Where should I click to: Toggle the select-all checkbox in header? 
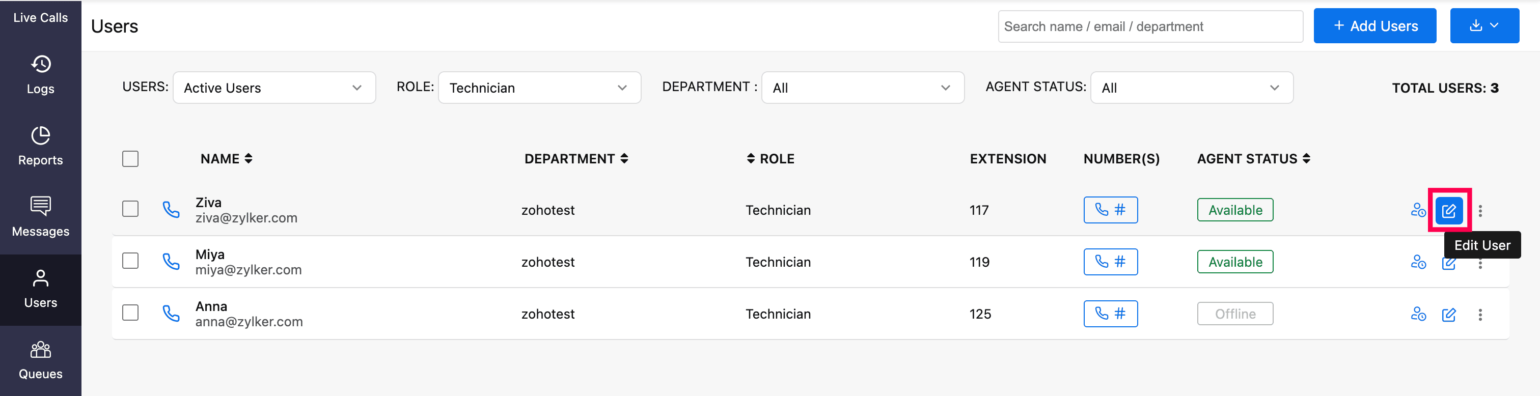pyautogui.click(x=130, y=159)
